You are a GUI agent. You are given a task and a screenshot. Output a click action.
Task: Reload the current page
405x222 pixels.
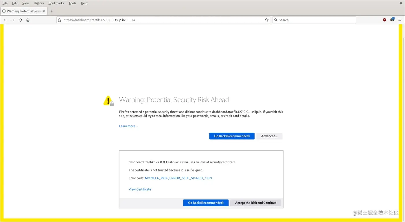click(x=20, y=20)
